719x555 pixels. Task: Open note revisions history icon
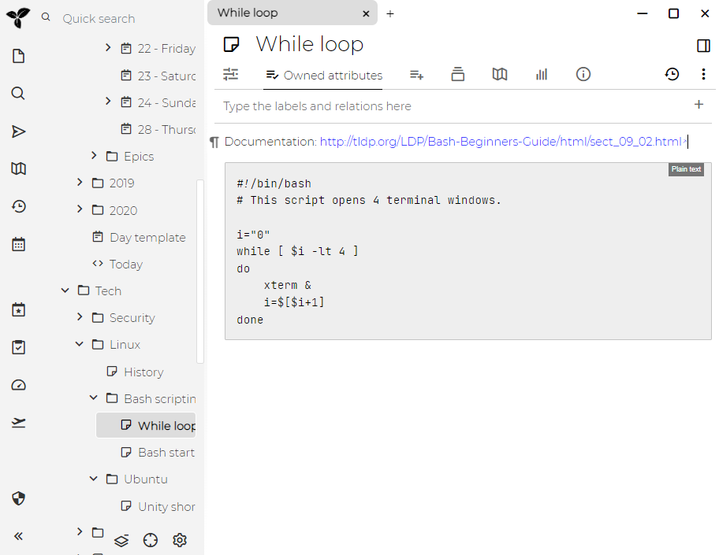[x=672, y=74]
